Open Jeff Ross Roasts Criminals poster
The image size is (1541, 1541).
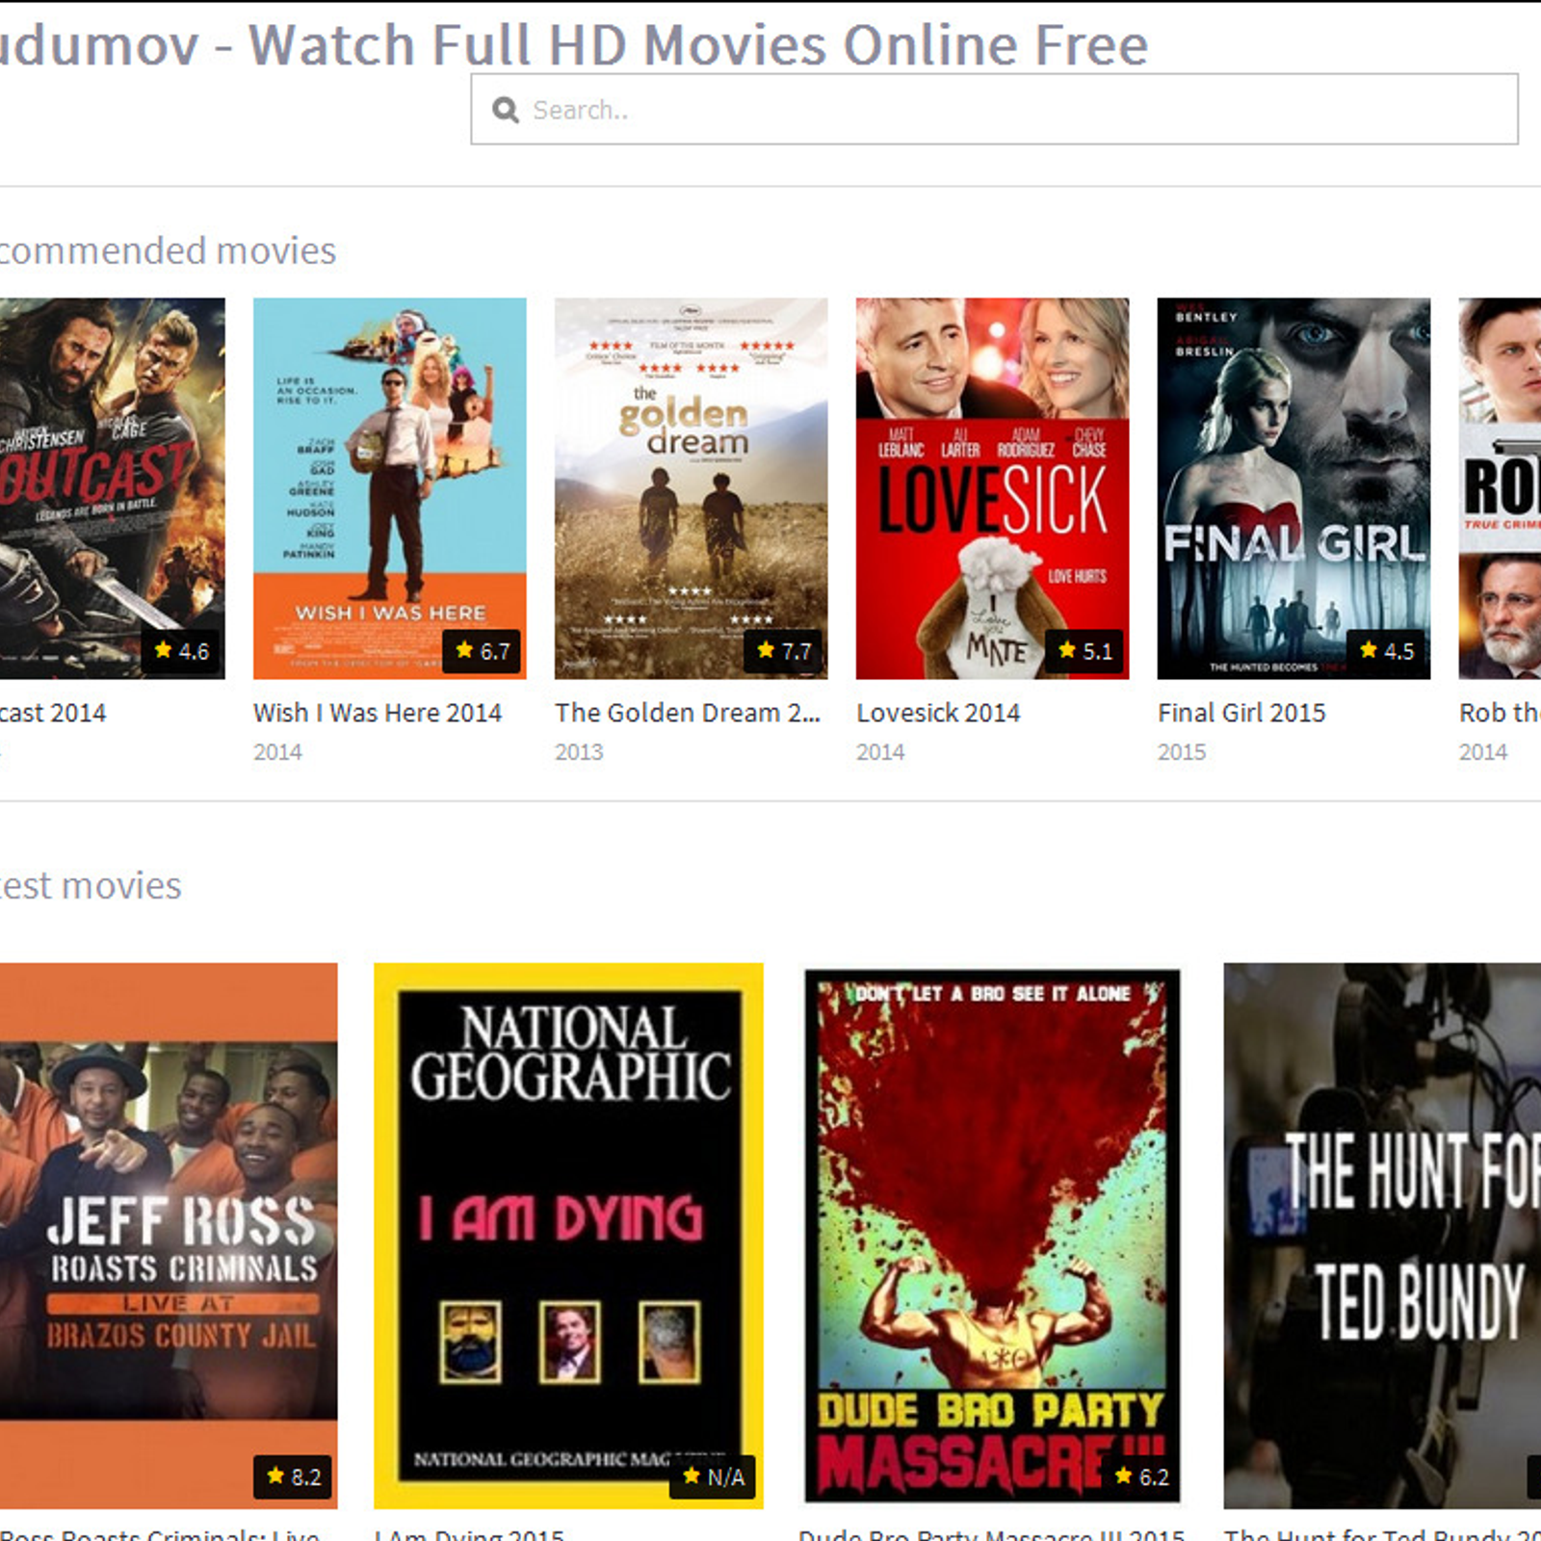coord(169,1236)
